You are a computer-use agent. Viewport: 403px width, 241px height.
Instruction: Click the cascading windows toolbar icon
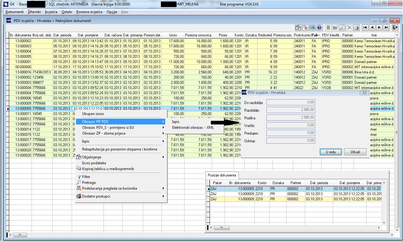click(305, 28)
